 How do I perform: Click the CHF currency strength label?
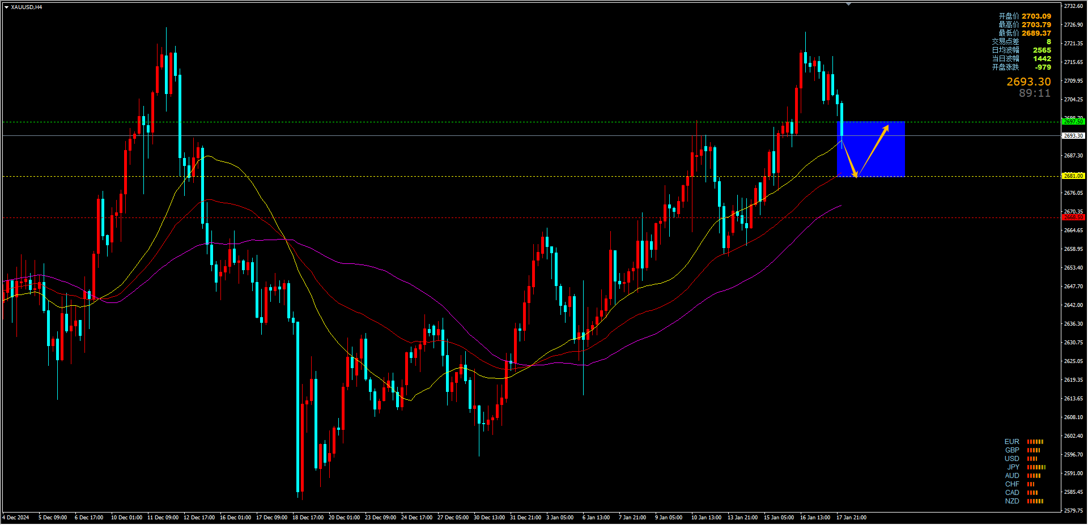click(1012, 484)
